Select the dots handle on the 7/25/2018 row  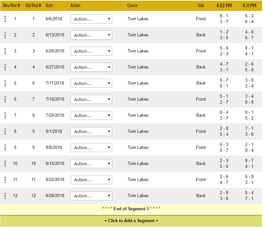(x=5, y=115)
